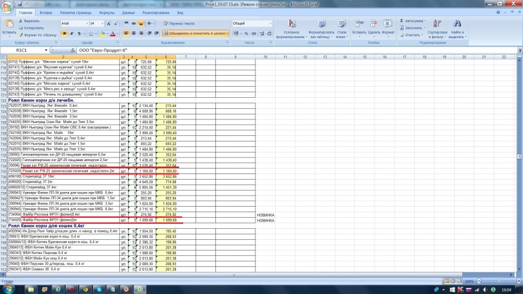Viewport: 523px width, 294px height.
Task: Select Формат по образцу format painter
Action: (x=38, y=34)
